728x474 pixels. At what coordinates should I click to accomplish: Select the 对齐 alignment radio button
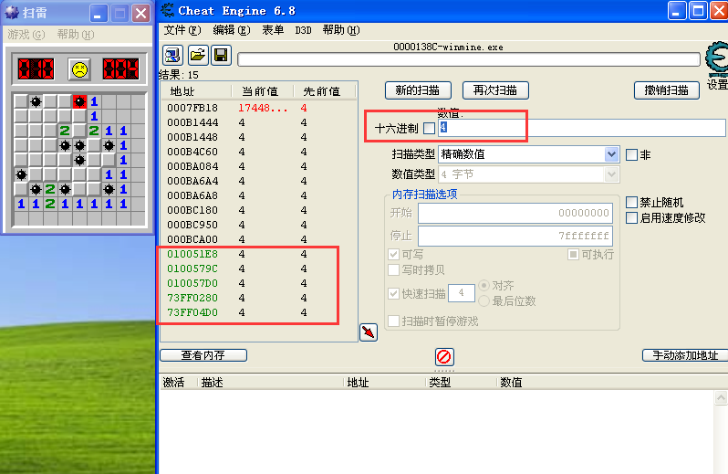(484, 285)
